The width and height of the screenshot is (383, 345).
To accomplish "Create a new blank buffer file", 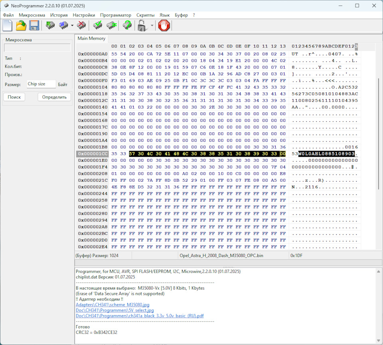I will point(7,26).
